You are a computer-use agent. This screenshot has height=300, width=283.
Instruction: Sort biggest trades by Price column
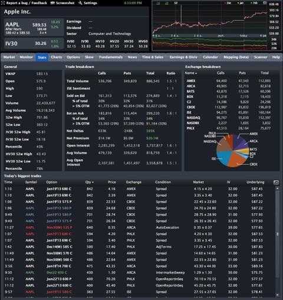tap(112, 182)
